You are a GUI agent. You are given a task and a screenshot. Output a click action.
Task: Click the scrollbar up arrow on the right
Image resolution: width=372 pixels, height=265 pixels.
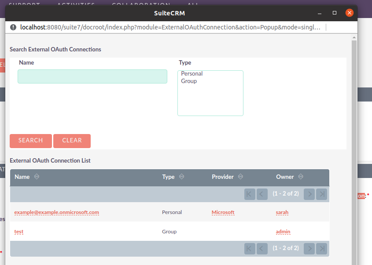[354, 37]
